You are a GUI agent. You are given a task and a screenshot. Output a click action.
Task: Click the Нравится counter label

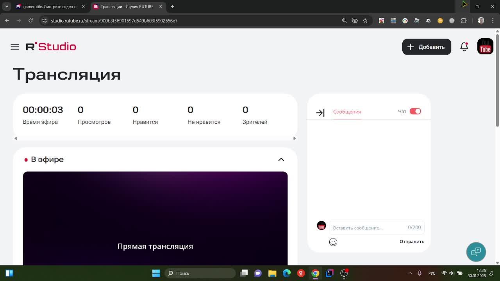click(145, 122)
